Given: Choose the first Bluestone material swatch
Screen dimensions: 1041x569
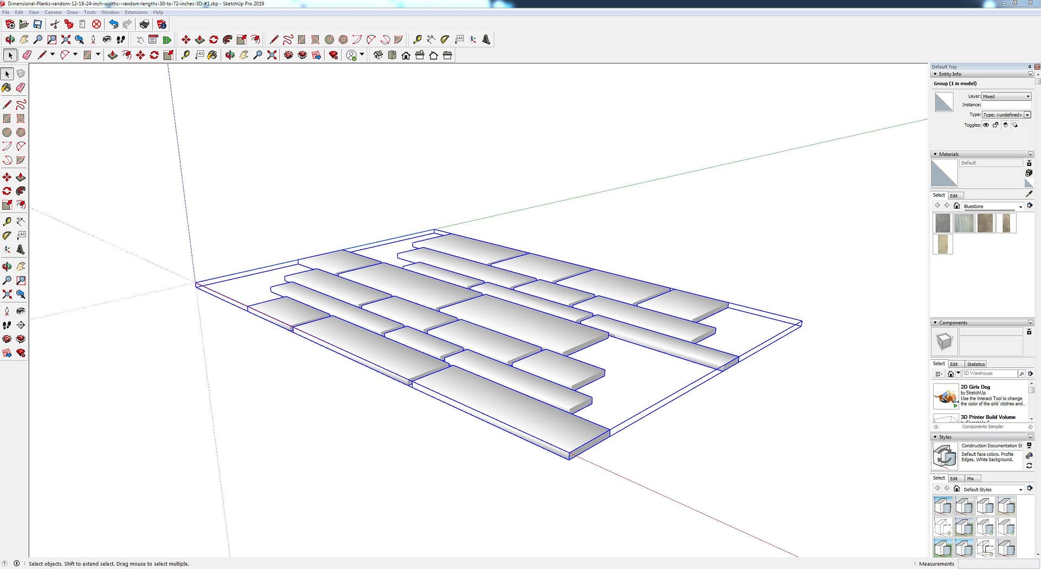Looking at the screenshot, I should tap(943, 223).
